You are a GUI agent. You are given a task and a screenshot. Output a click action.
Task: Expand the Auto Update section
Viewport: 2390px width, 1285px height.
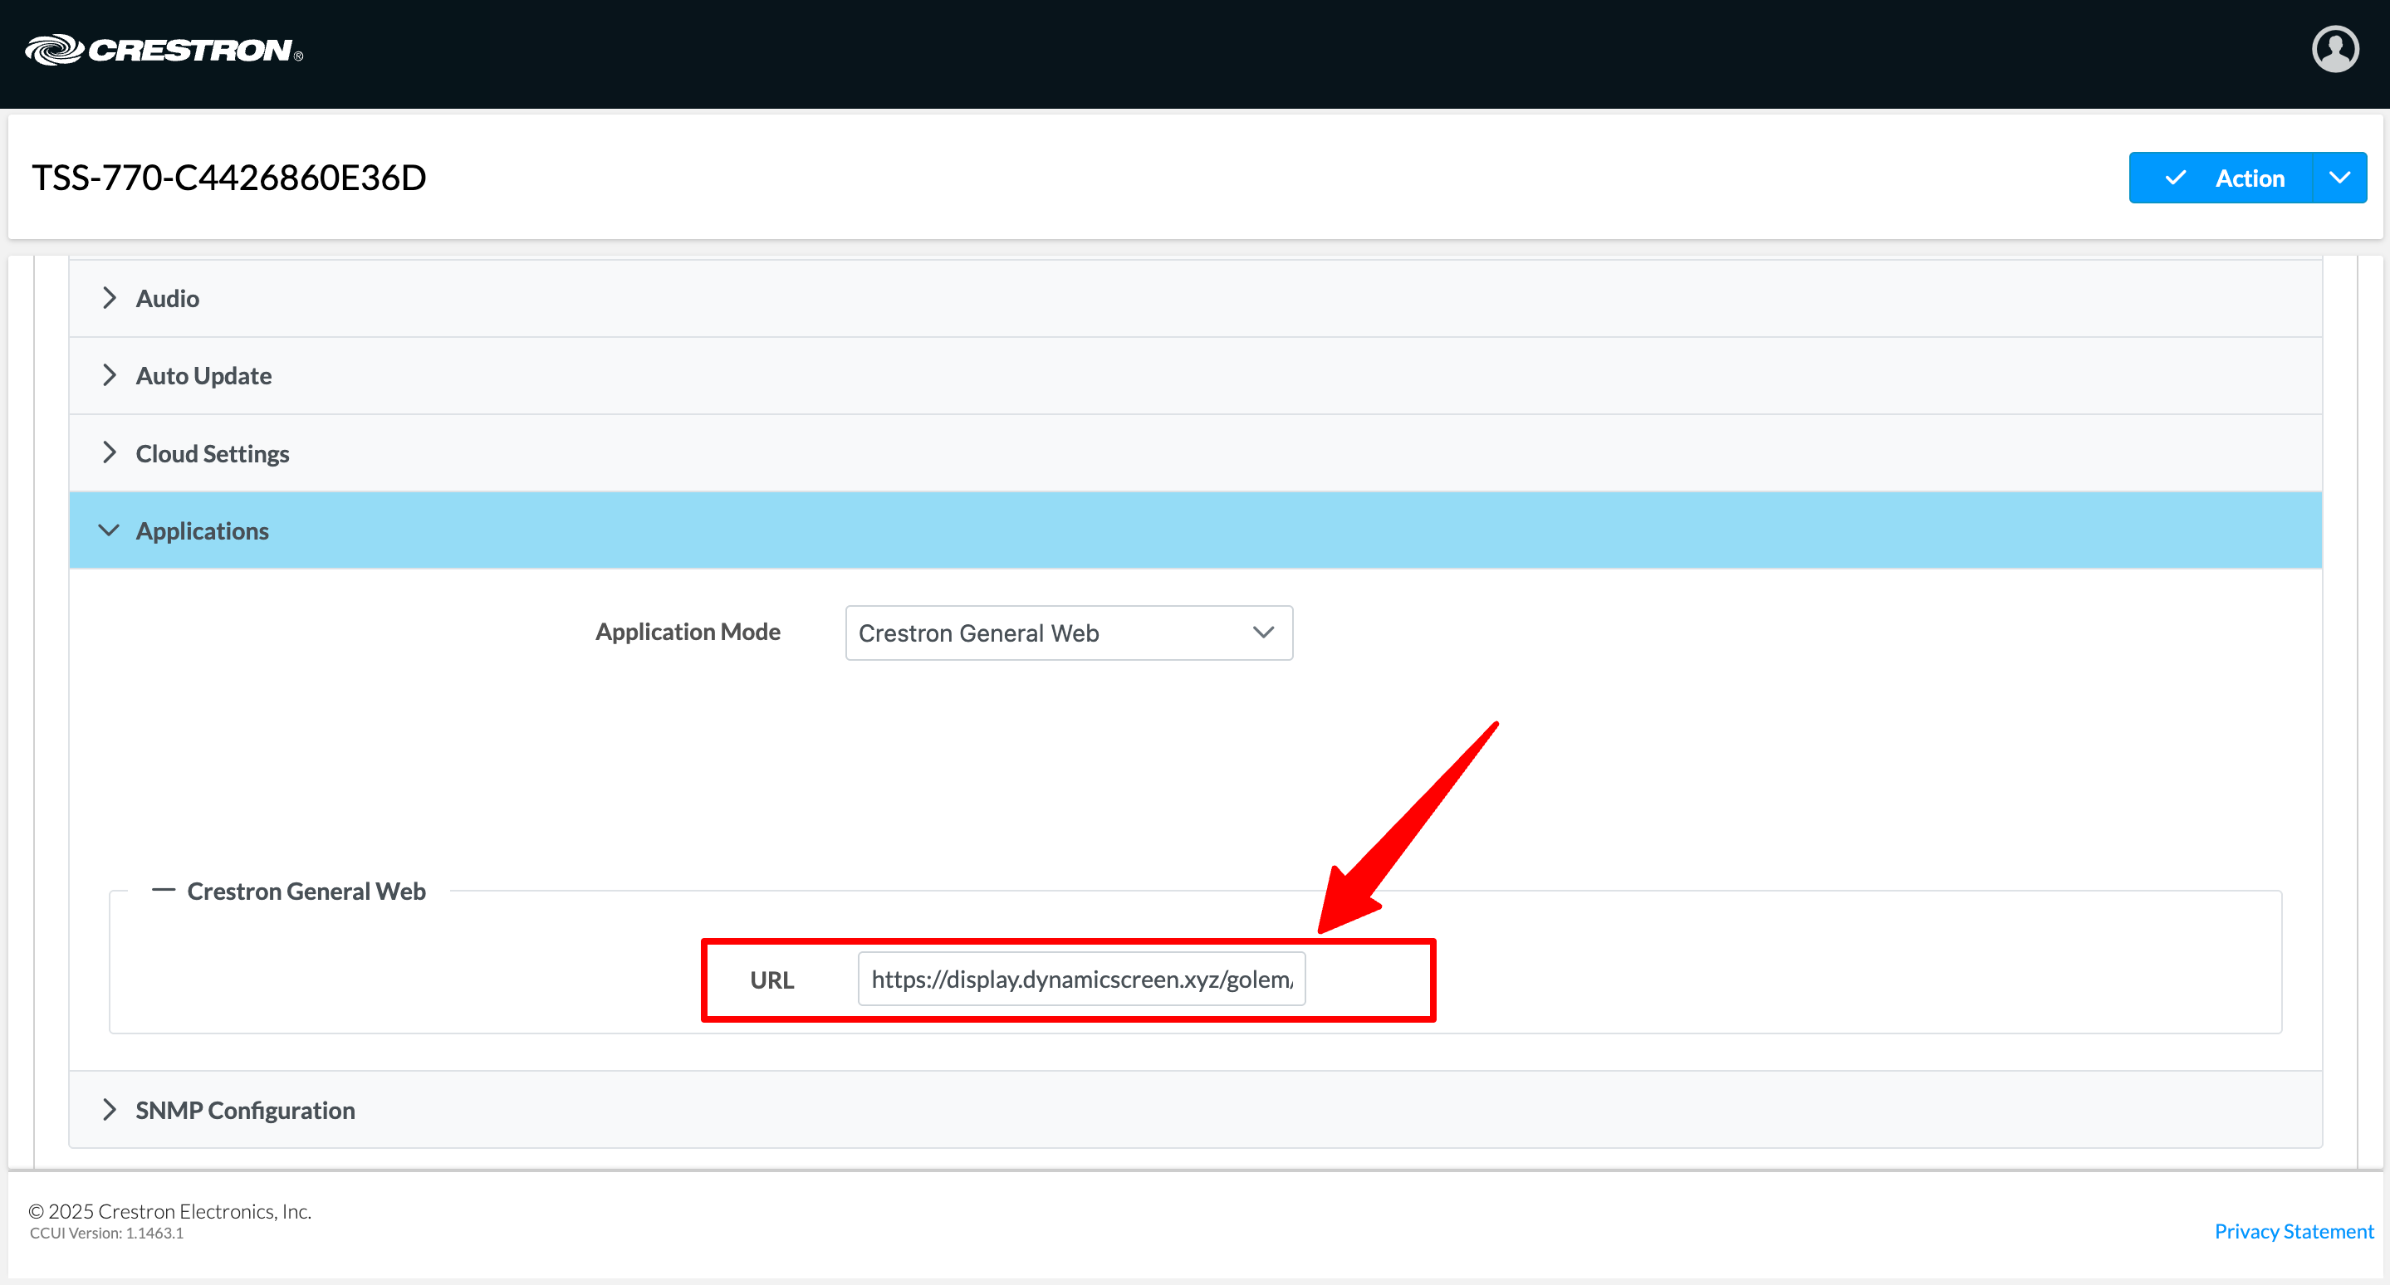[x=1195, y=375]
